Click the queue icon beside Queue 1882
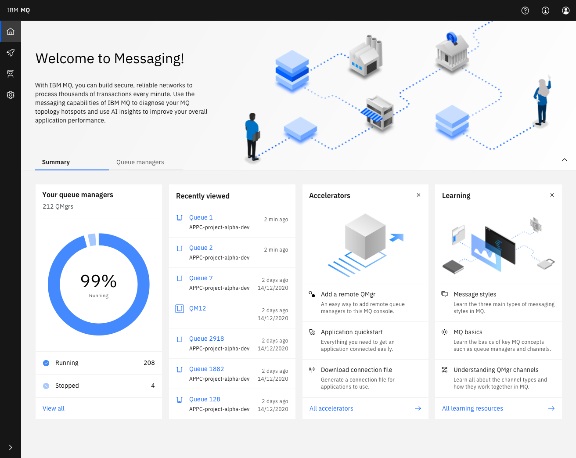576x458 pixels. (180, 369)
